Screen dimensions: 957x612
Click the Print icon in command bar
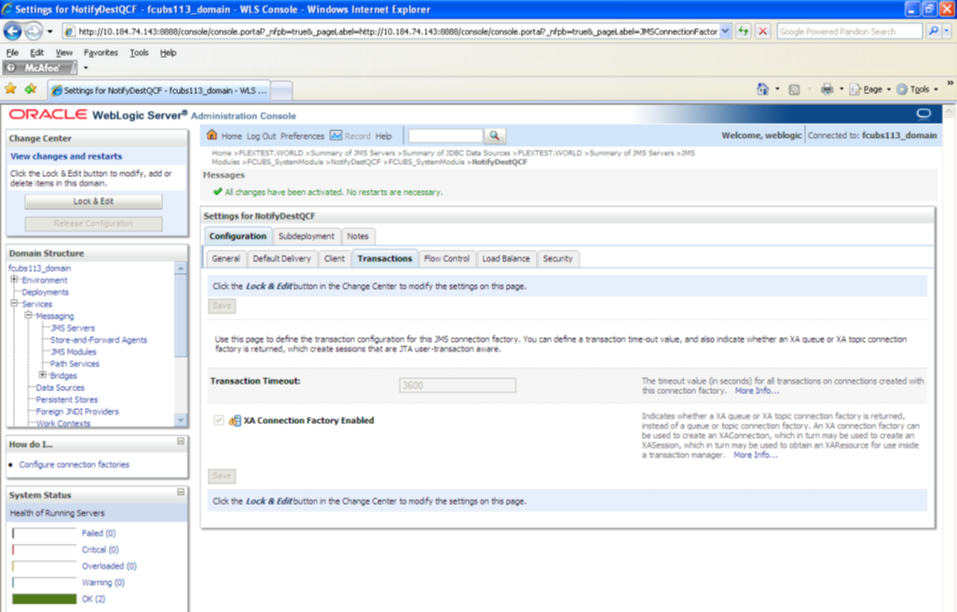[x=827, y=89]
